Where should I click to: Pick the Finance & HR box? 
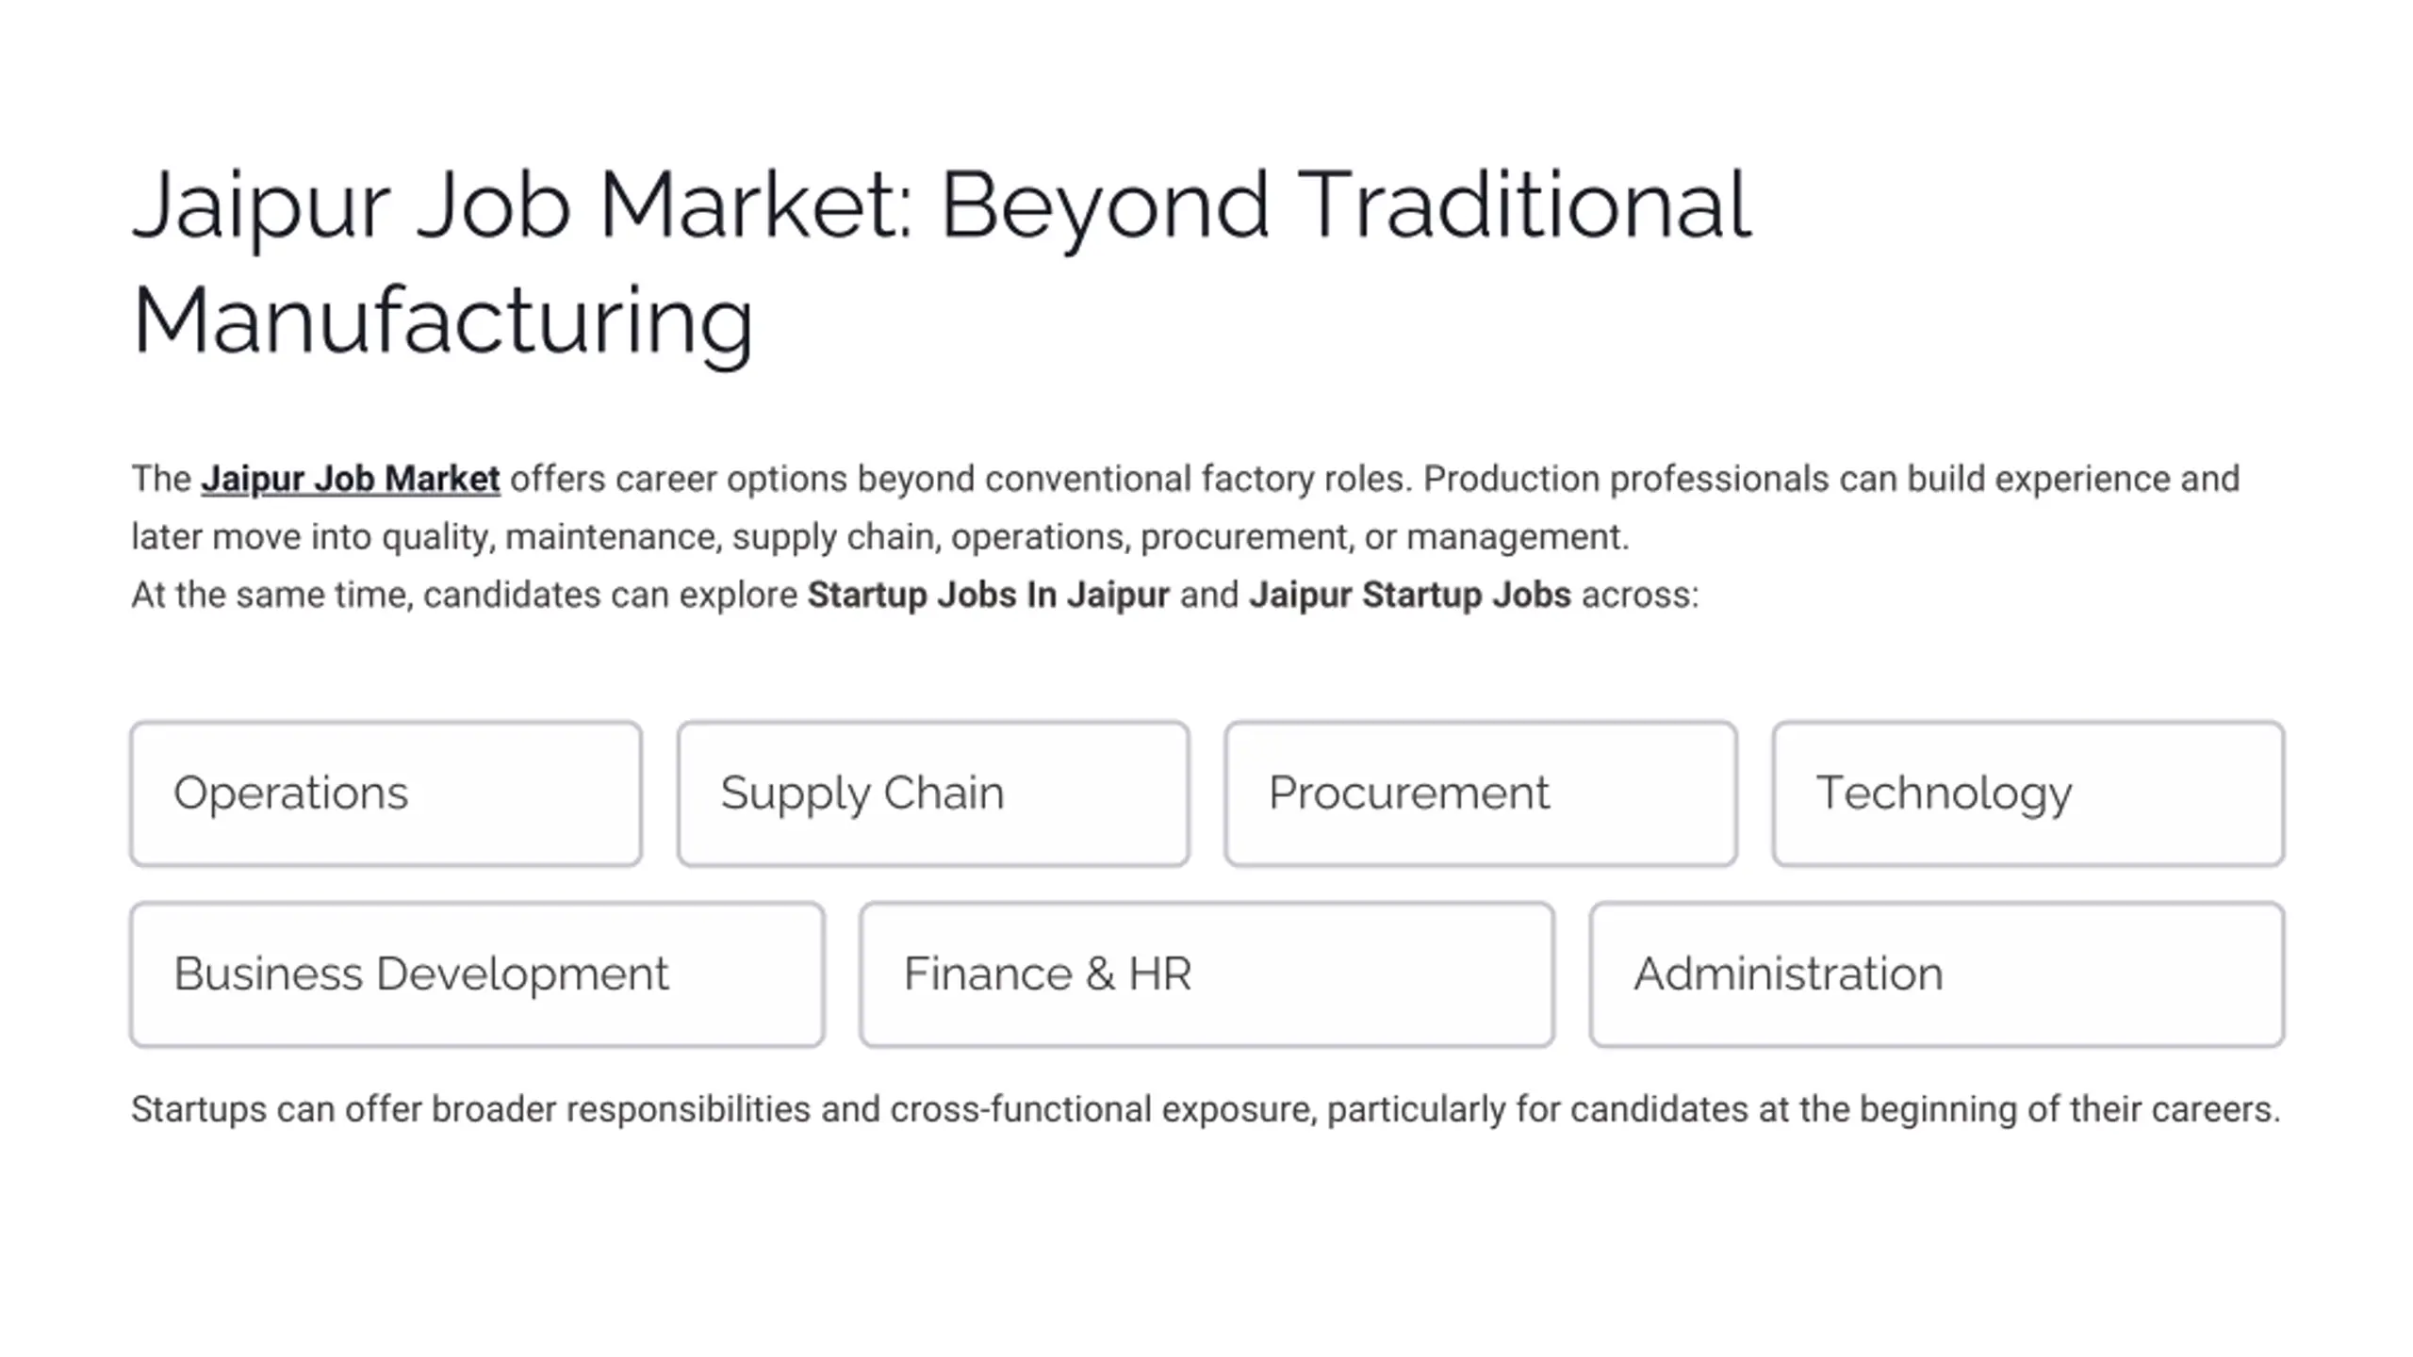click(x=1206, y=974)
